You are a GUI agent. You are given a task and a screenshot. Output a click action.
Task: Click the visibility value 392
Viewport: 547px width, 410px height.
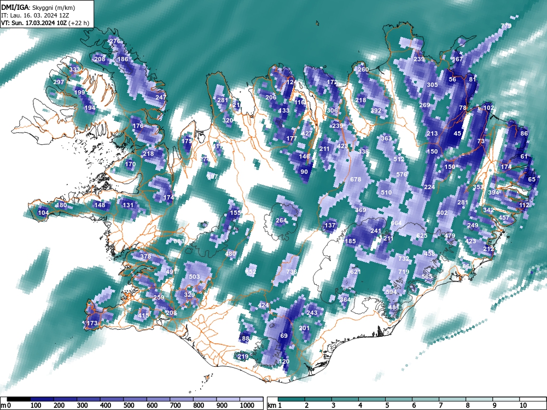376,110
